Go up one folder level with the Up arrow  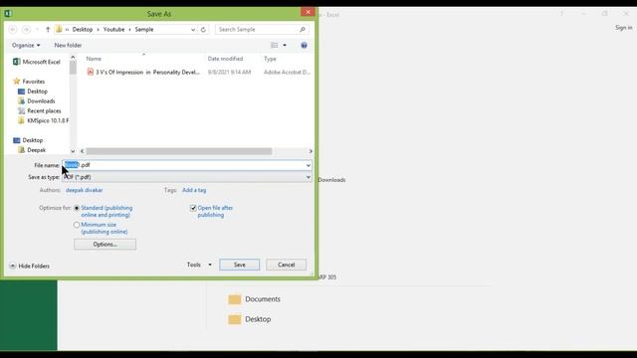point(48,29)
